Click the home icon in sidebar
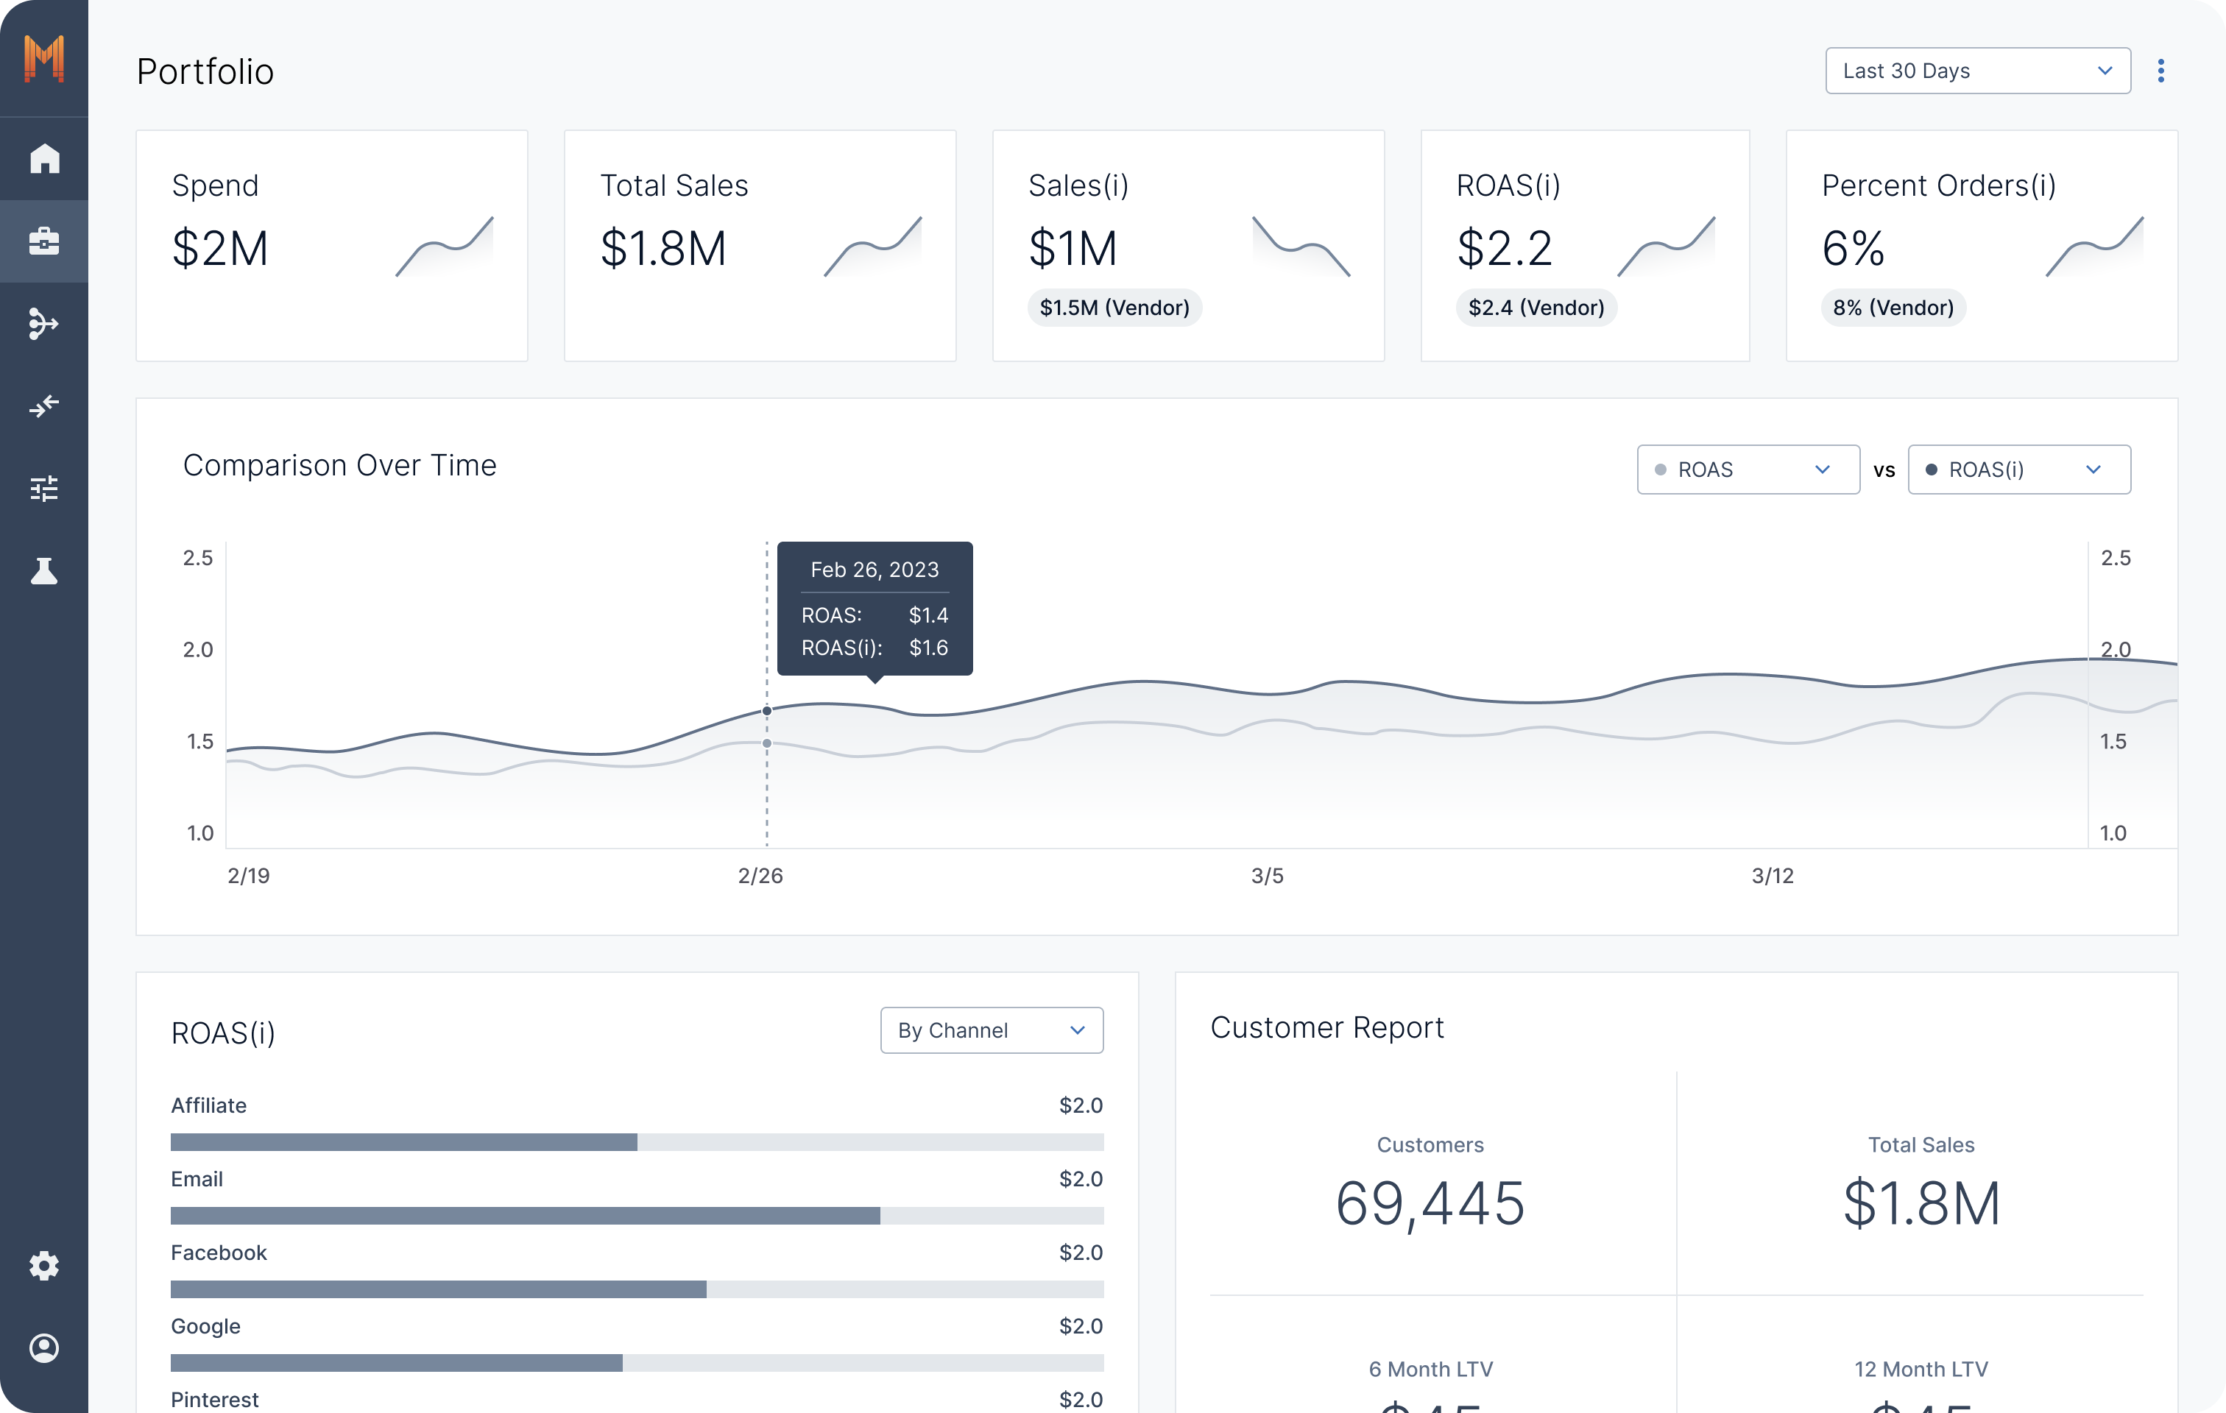This screenshot has height=1413, width=2226. [x=43, y=158]
